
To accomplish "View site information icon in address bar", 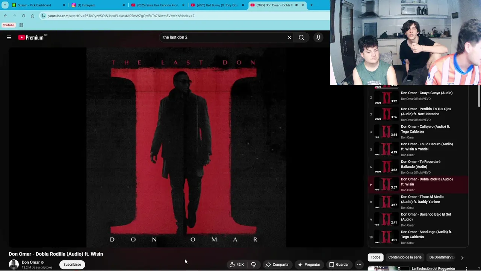I will click(43, 16).
